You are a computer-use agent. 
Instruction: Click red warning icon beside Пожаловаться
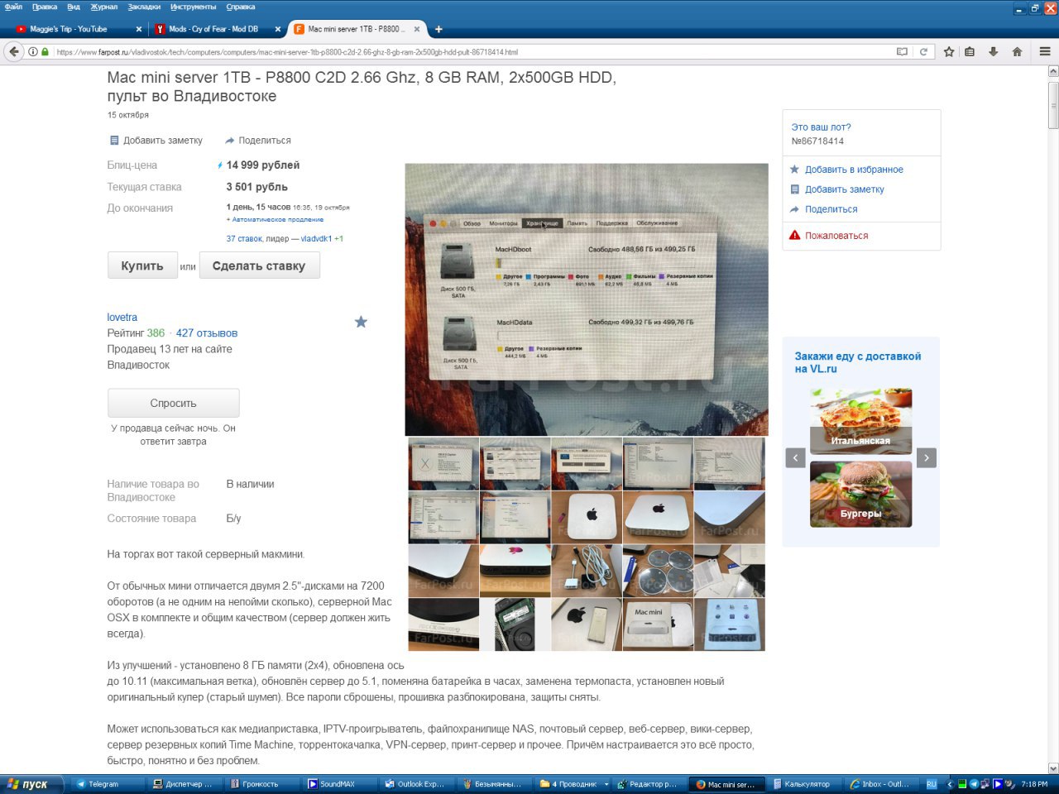point(794,235)
